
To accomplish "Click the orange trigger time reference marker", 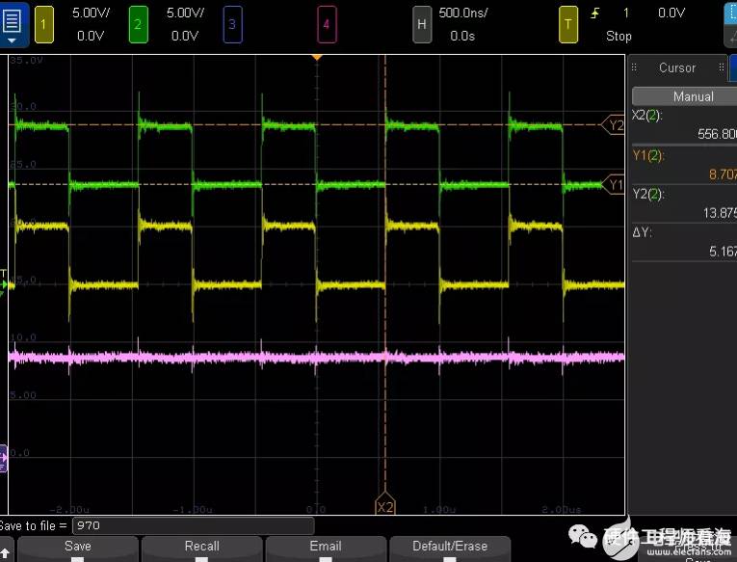I will [x=317, y=58].
